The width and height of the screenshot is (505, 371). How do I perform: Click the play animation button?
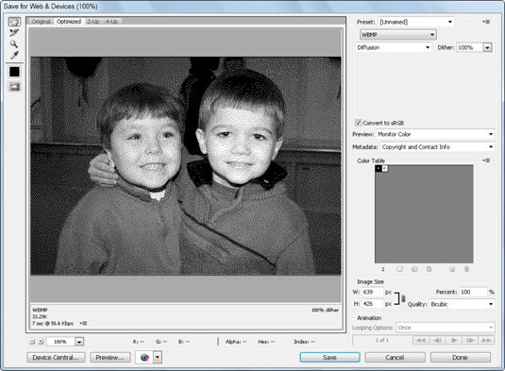click(454, 340)
